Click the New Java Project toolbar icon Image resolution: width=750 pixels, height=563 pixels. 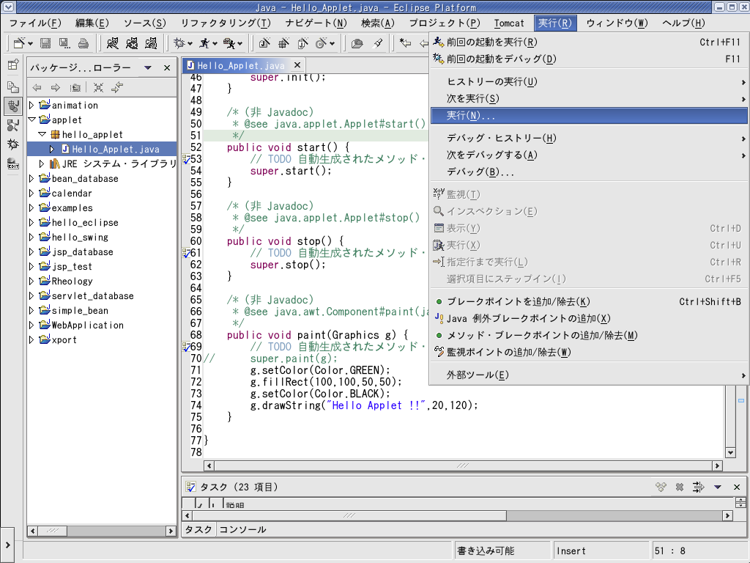pyautogui.click(x=264, y=43)
